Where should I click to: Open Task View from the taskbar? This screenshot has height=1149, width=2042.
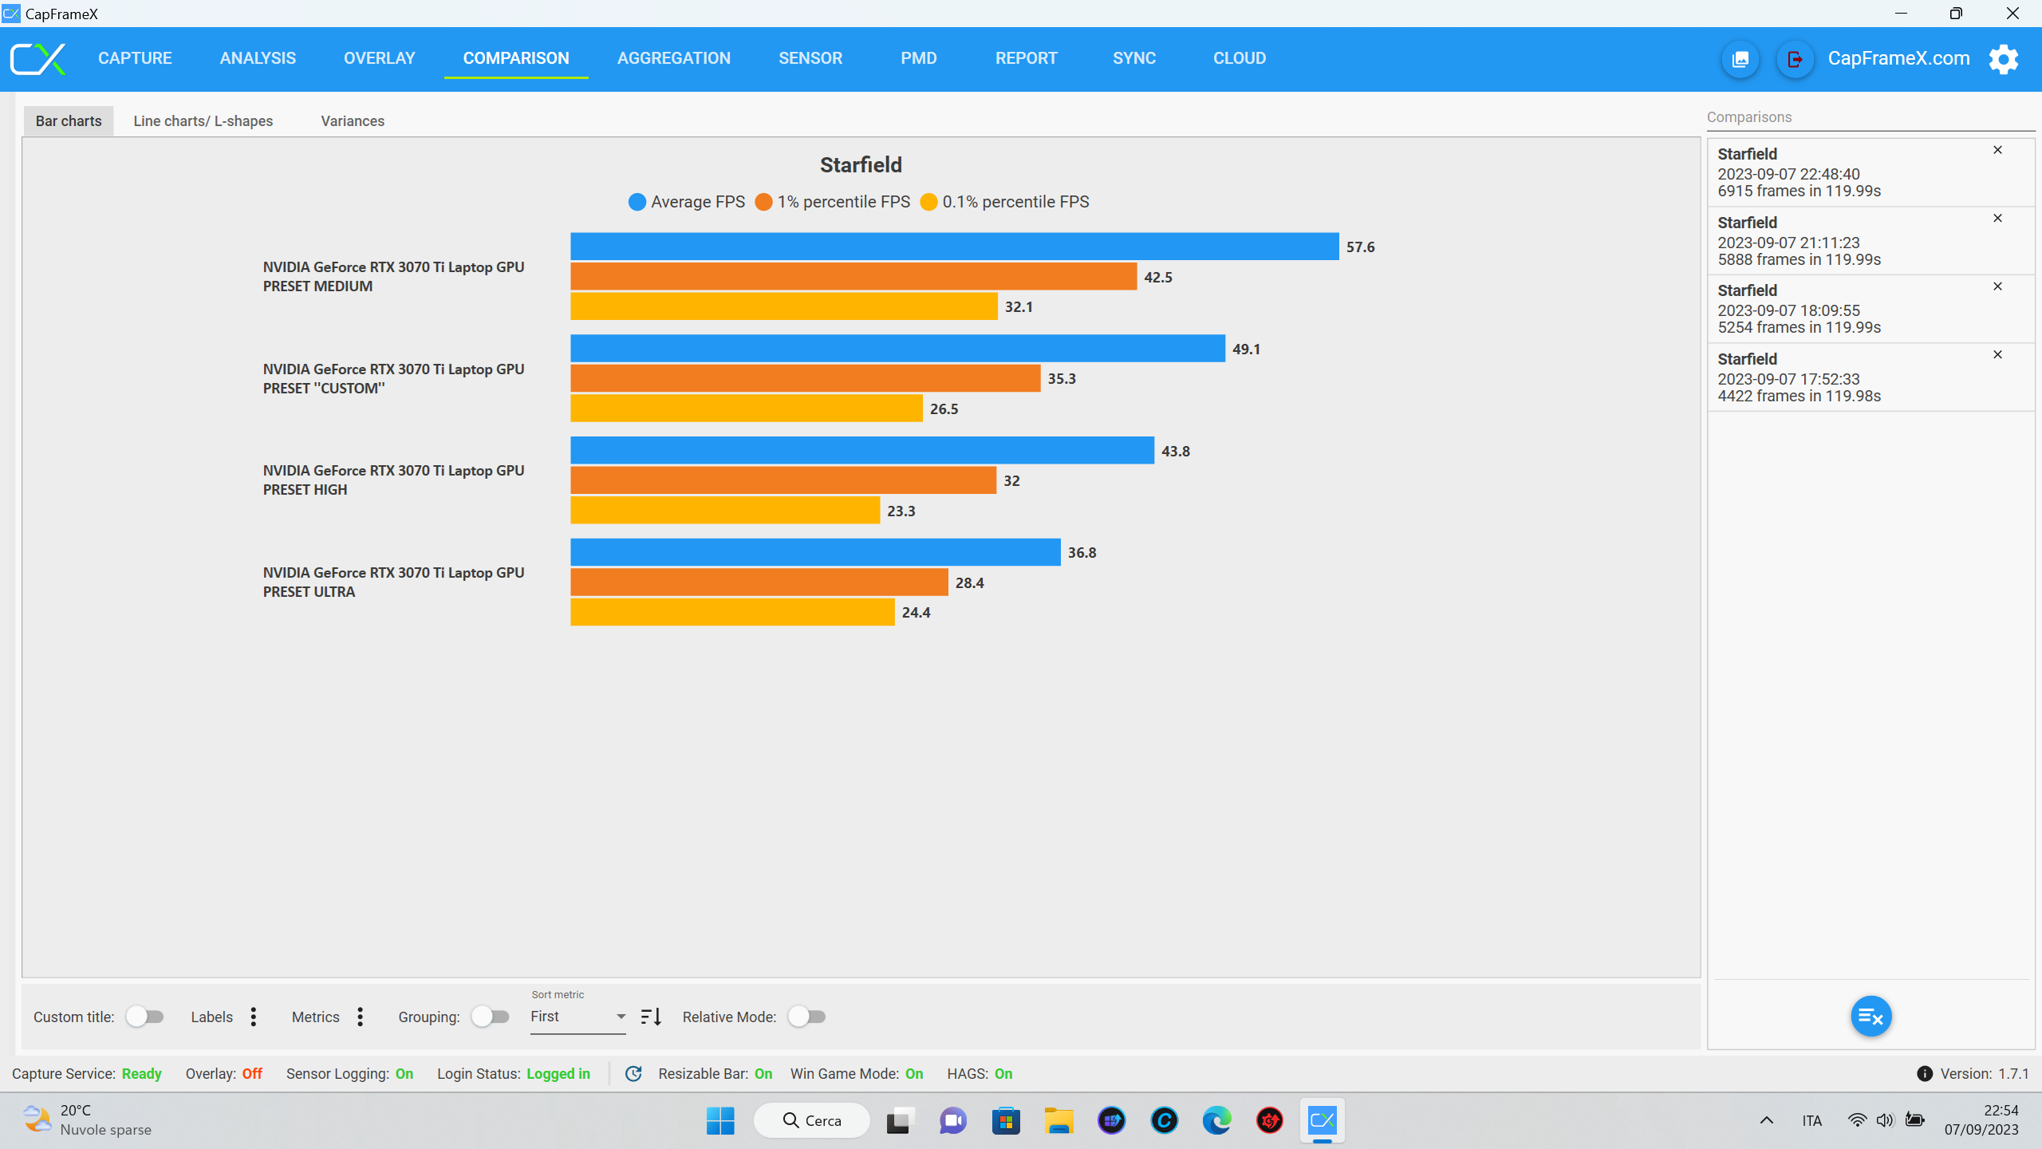(899, 1121)
